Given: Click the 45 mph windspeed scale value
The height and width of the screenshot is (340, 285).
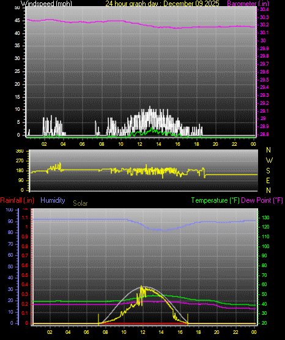Looking at the screenshot, I should 17,21.
